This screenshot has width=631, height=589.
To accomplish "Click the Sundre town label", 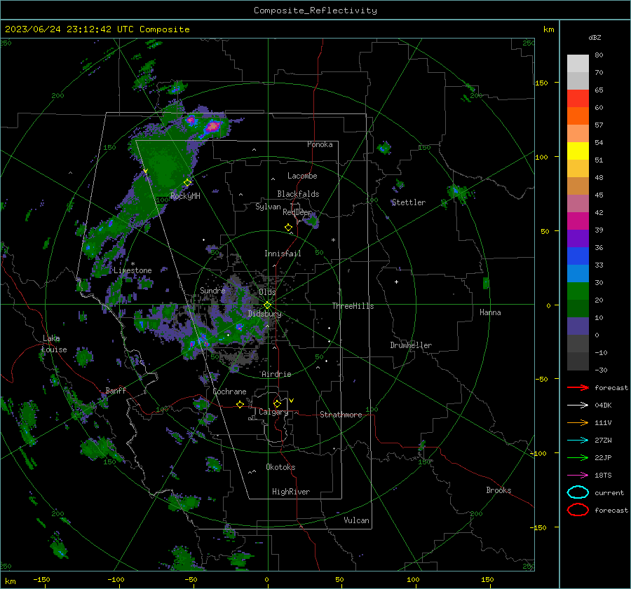I will [212, 290].
